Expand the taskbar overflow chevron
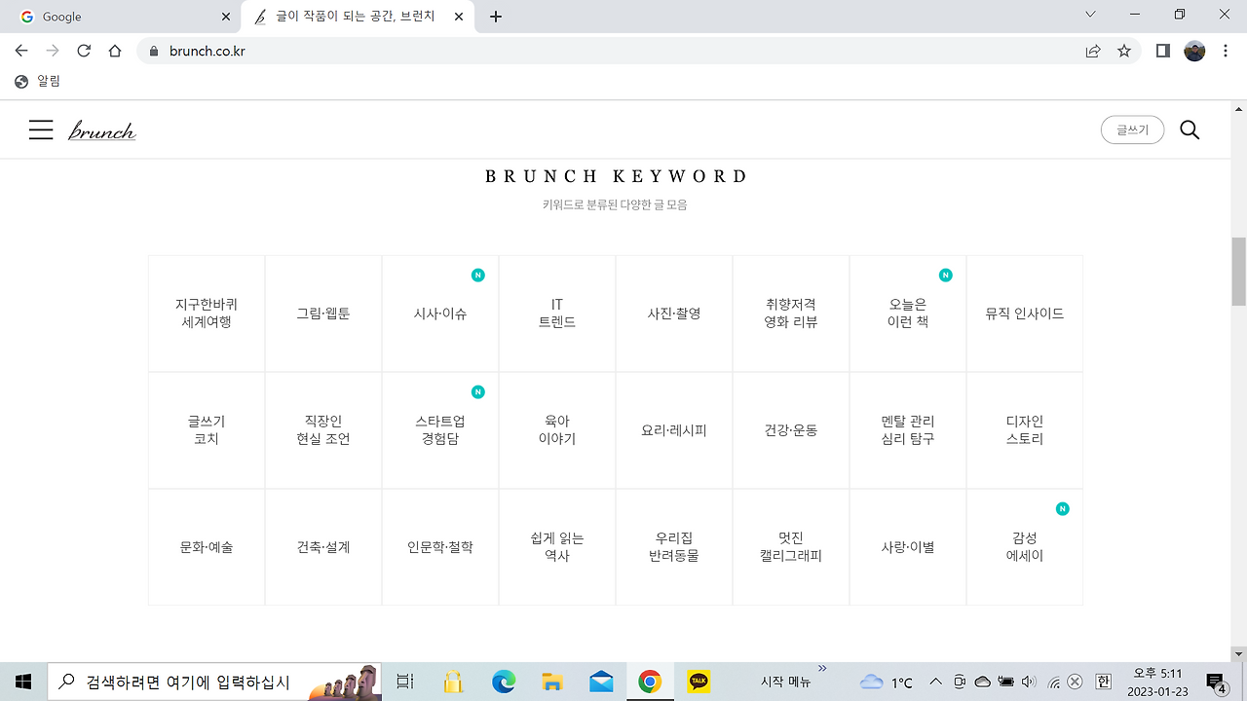Screen dimensions: 1247x701 click(821, 668)
